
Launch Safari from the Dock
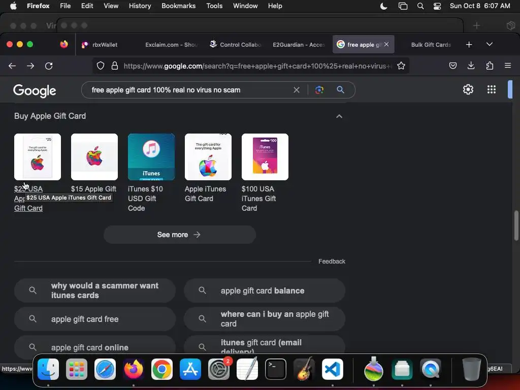[105, 369]
